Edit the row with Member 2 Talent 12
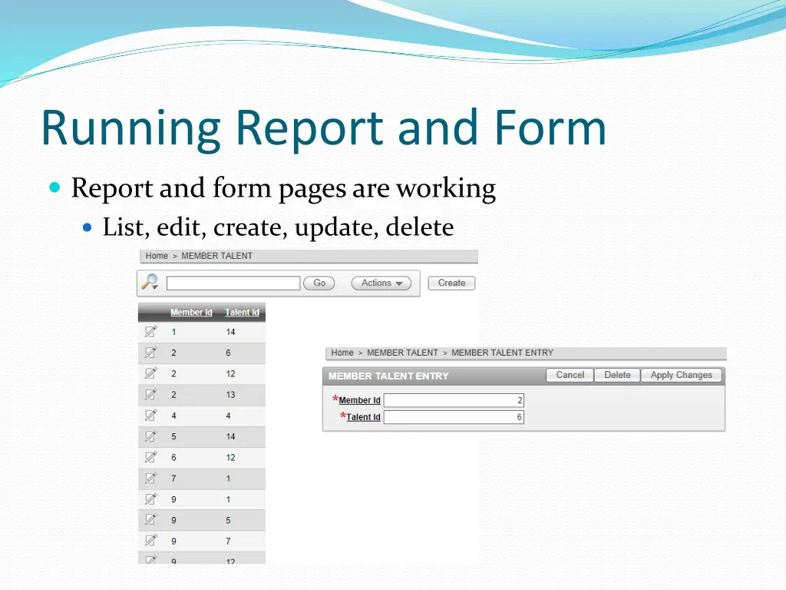This screenshot has width=786, height=590. pyautogui.click(x=150, y=373)
